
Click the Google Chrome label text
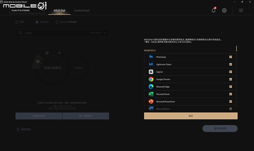tap(163, 79)
